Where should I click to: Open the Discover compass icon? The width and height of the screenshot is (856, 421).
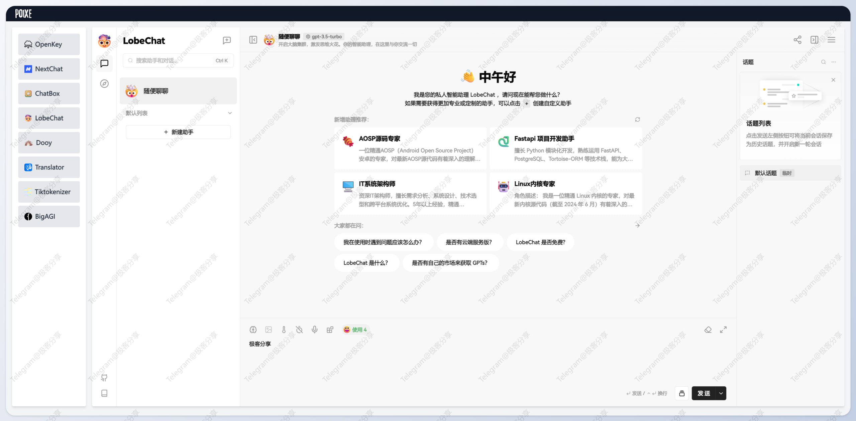[104, 83]
